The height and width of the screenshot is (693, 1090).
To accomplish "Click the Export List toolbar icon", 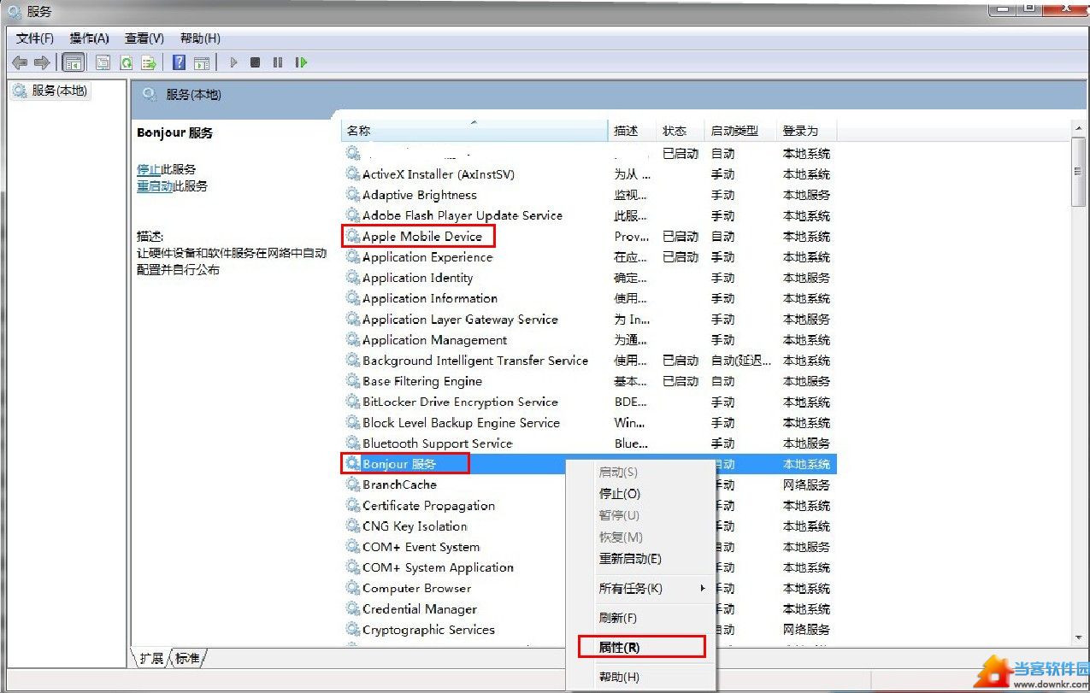I will click(x=149, y=62).
